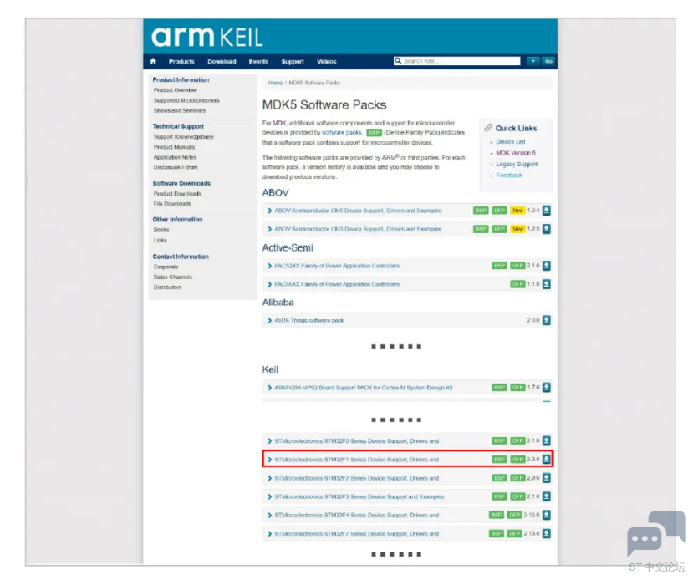The image size is (693, 580).
Task: Click the home icon in navigation bar
Action: 153,61
